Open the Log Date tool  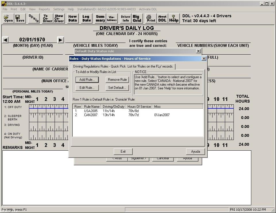(86, 18)
